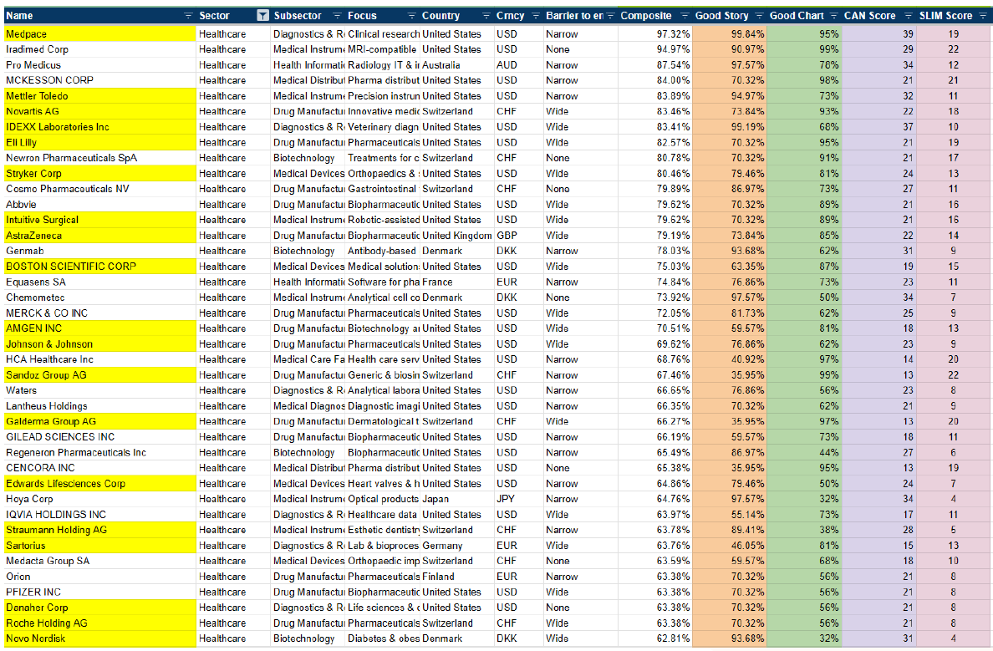Select the AstraZeneca name cell
Viewport: 993px width, 651px height.
click(x=100, y=236)
